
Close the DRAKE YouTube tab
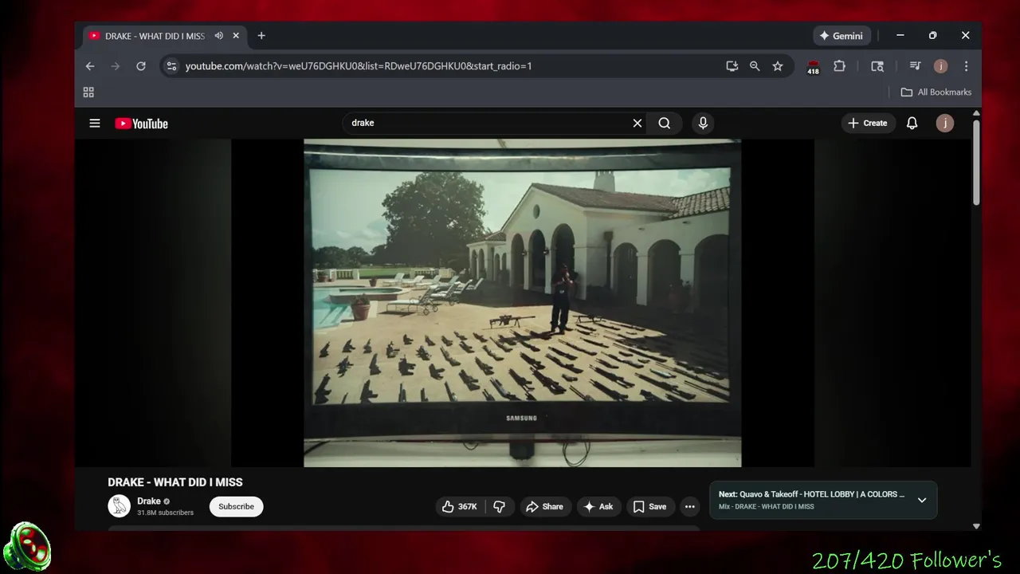(x=236, y=36)
